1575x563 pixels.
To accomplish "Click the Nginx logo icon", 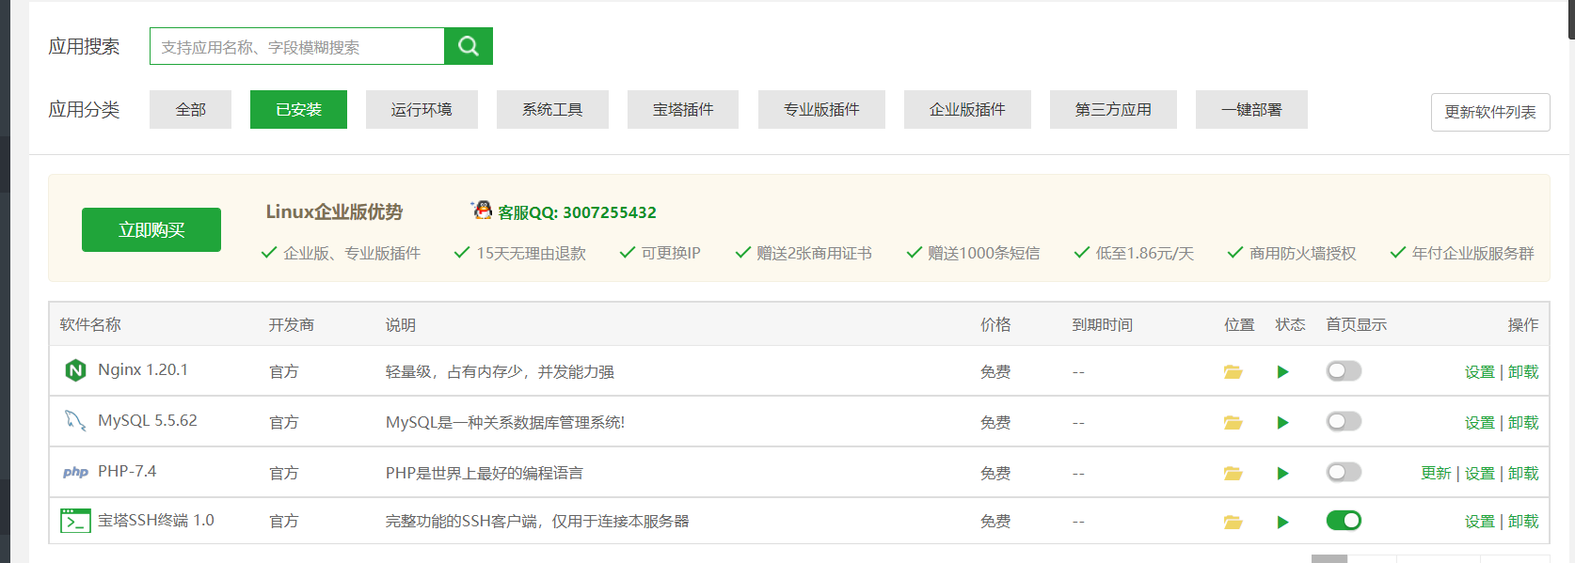I will tap(75, 370).
